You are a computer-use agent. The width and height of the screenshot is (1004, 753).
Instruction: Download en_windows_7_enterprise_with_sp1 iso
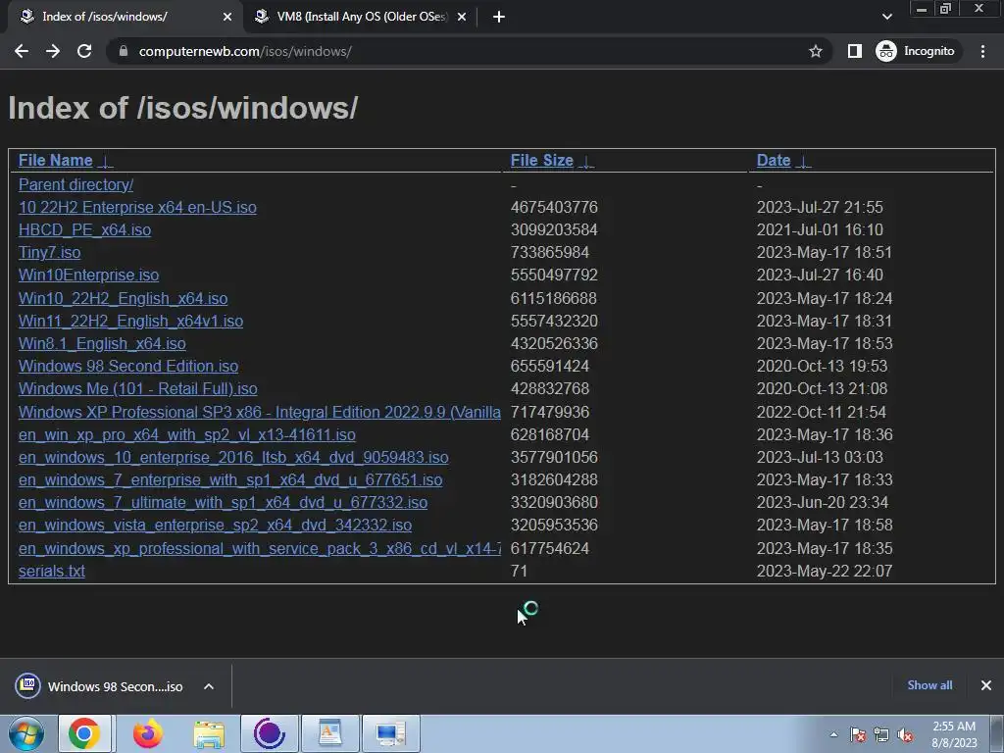tap(229, 479)
